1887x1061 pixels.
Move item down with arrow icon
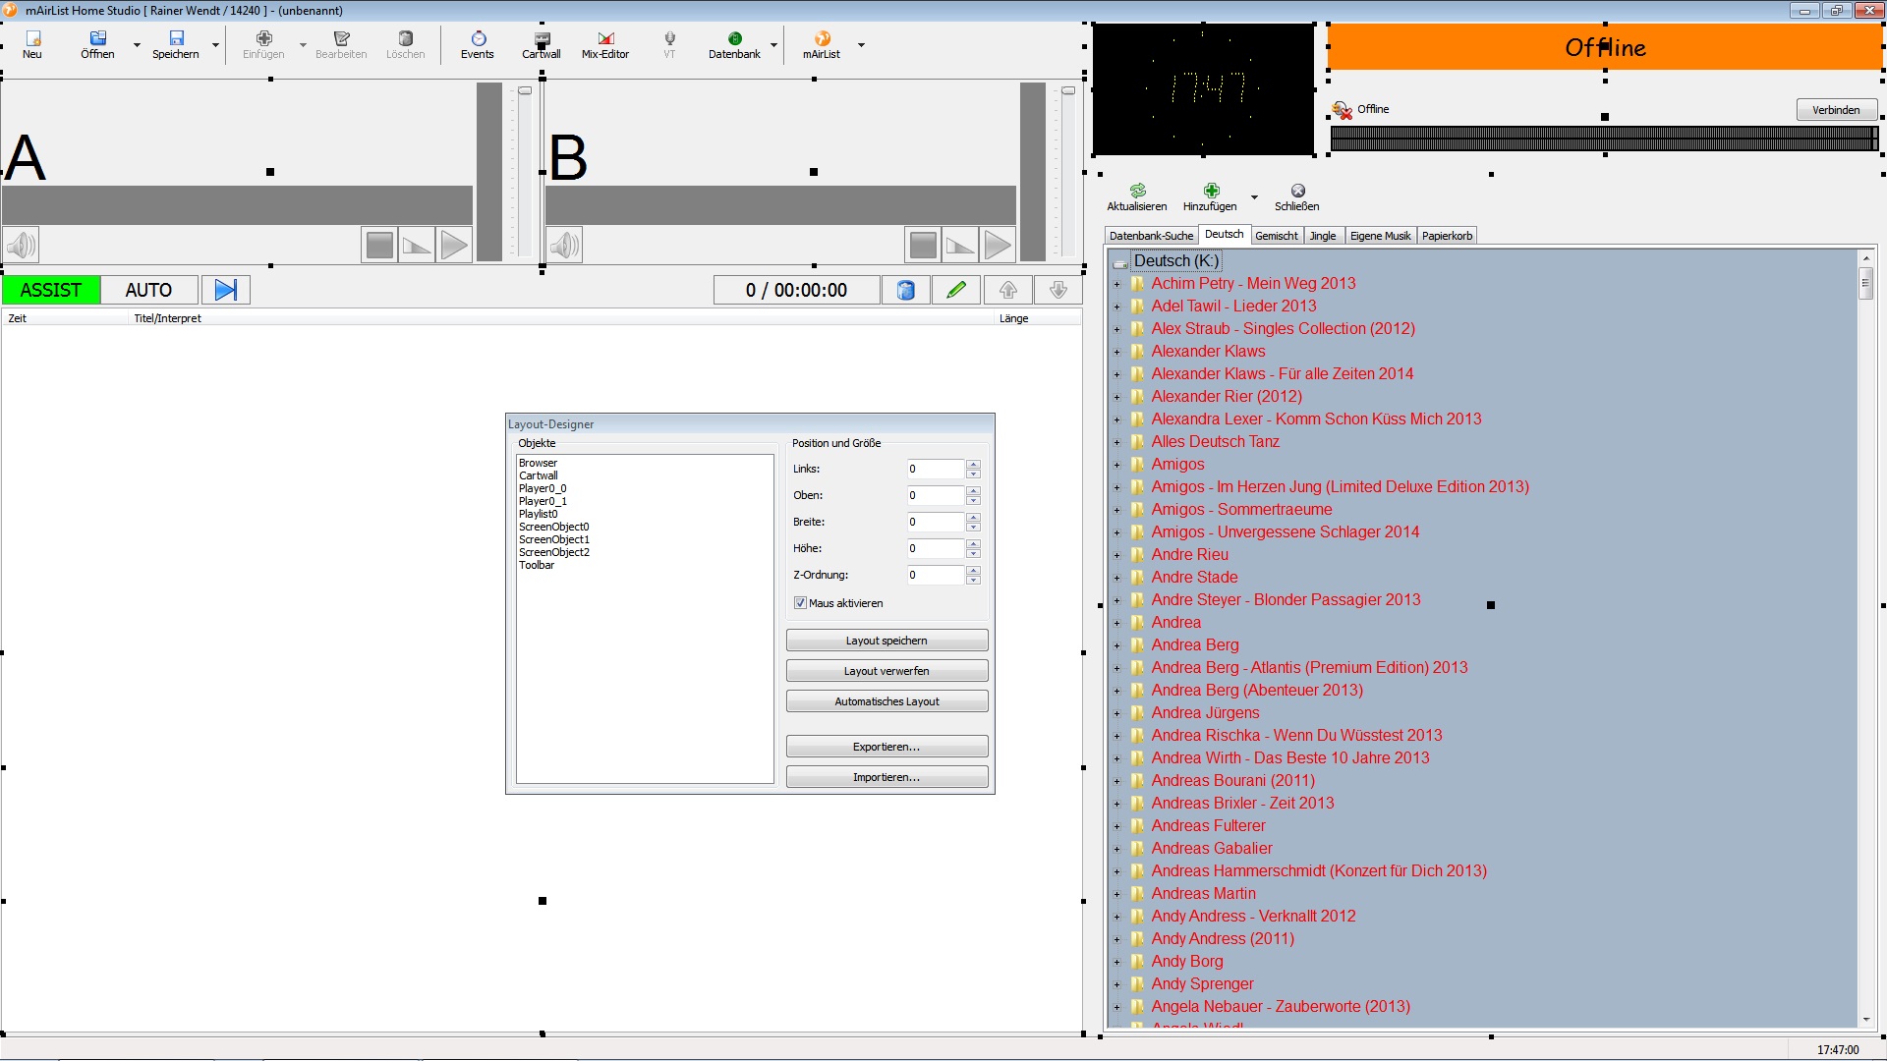pos(1058,290)
